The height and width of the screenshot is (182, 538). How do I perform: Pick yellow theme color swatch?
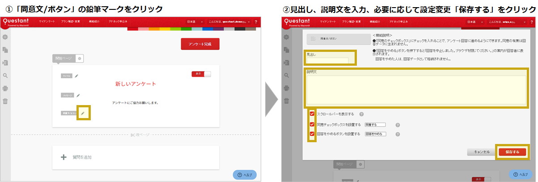pyautogui.click(x=165, y=29)
